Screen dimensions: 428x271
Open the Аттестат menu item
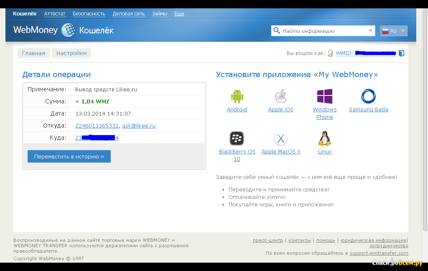55,14
